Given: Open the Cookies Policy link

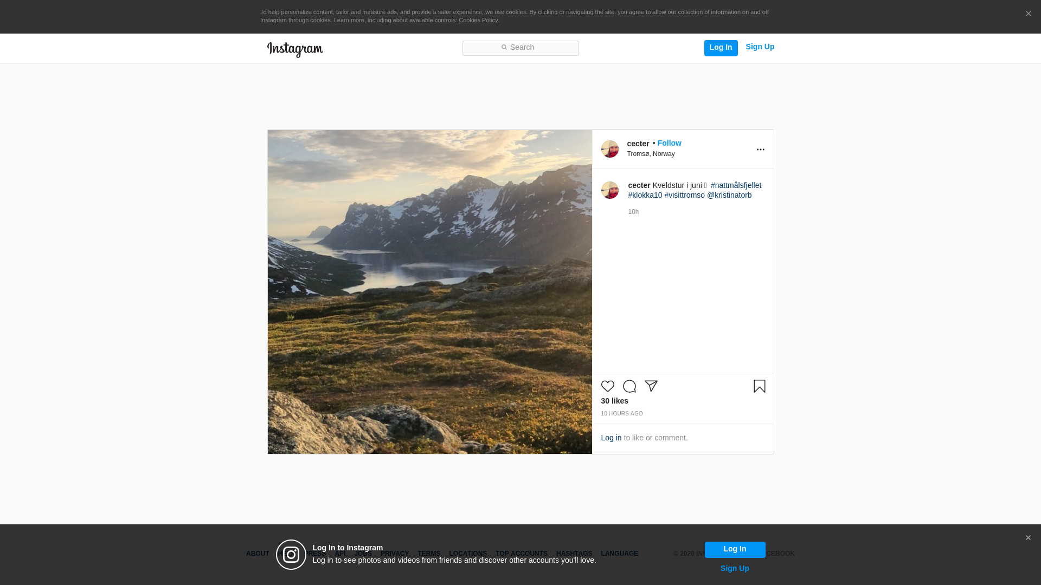Looking at the screenshot, I should [478, 20].
